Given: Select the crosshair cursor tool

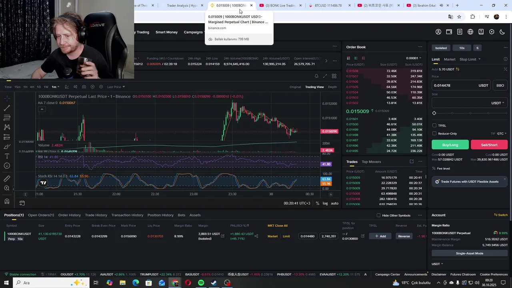Looking at the screenshot, I should tap(7, 98).
